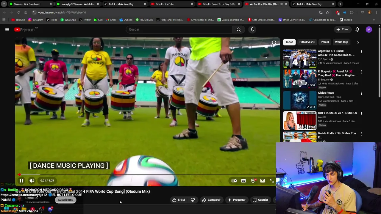Open the Cielos Rotos thumbnail
Image resolution: width=381 pixels, height=214 pixels.
[x=300, y=100]
